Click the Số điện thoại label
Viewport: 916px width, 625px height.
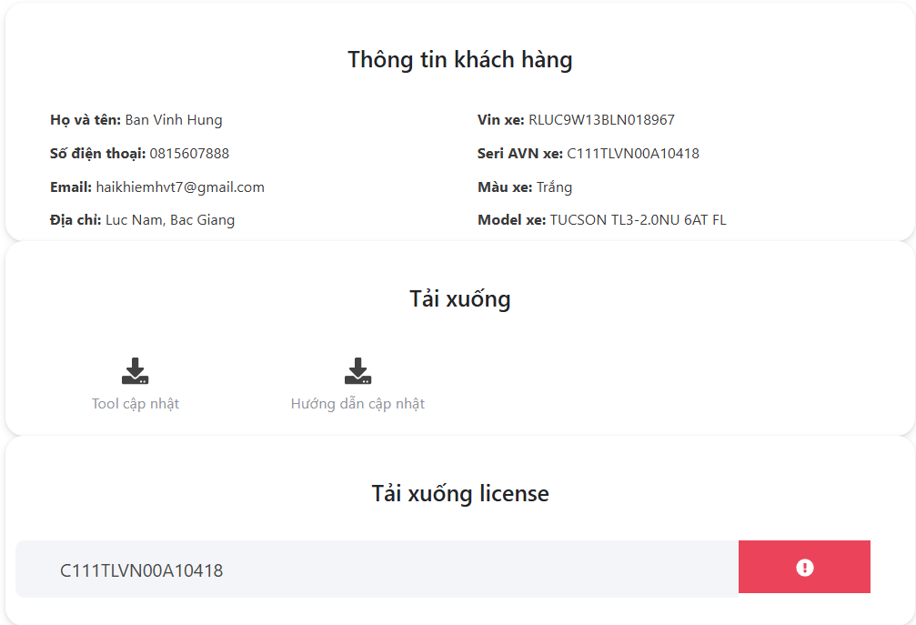[x=97, y=154]
